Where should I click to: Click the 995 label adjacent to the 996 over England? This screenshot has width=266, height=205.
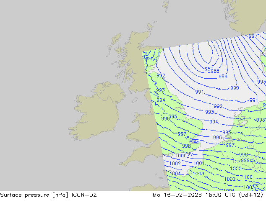(173, 117)
